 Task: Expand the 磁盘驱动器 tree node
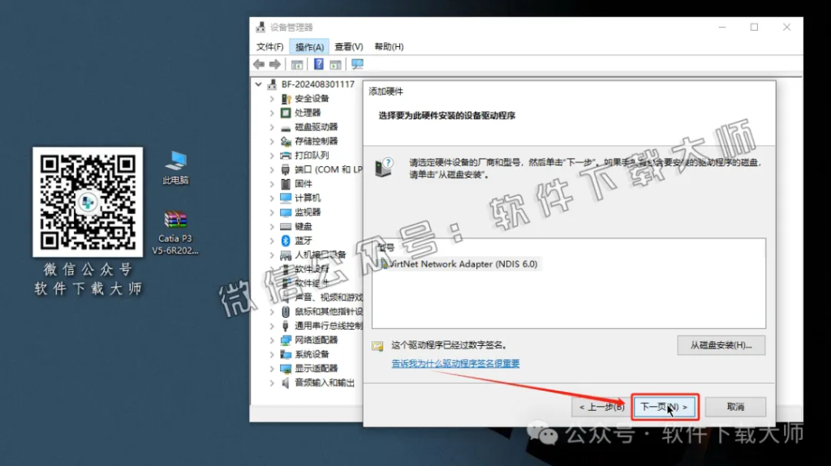coord(272,127)
